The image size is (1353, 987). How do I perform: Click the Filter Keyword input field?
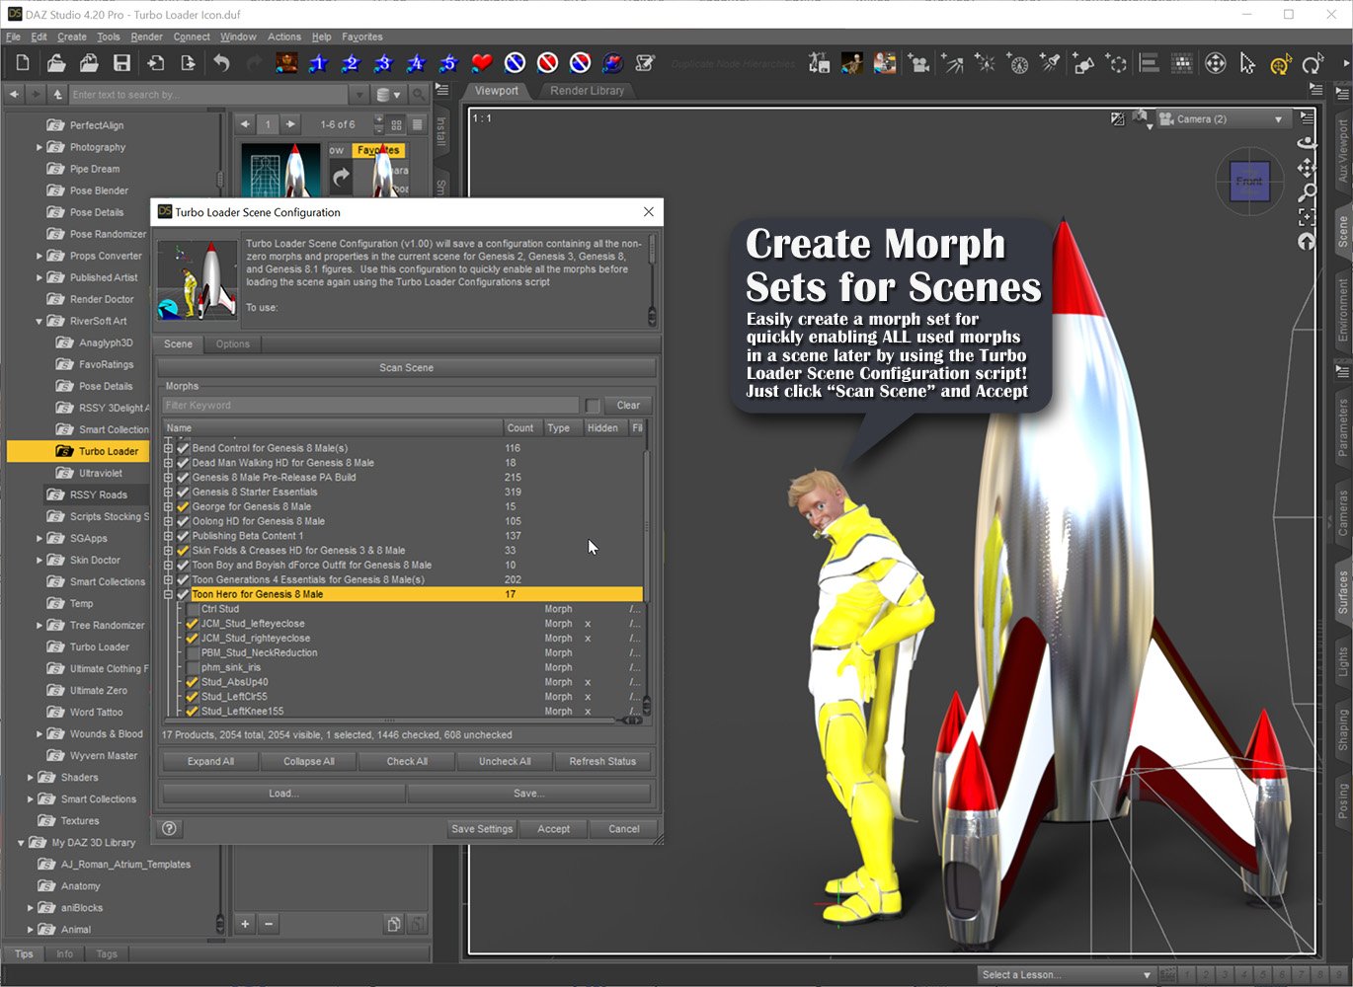(370, 406)
